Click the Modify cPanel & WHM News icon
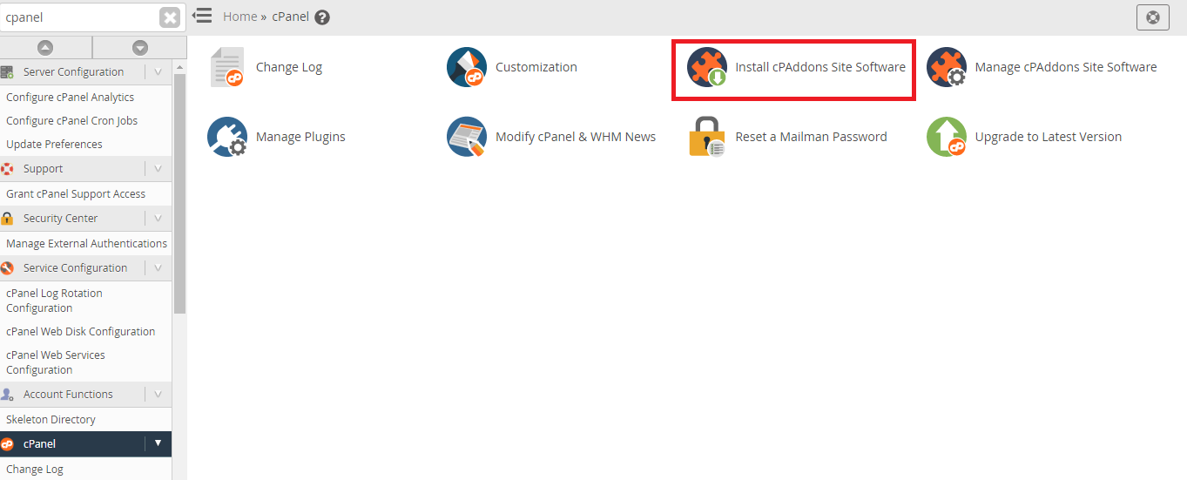This screenshot has width=1187, height=480. click(x=467, y=137)
